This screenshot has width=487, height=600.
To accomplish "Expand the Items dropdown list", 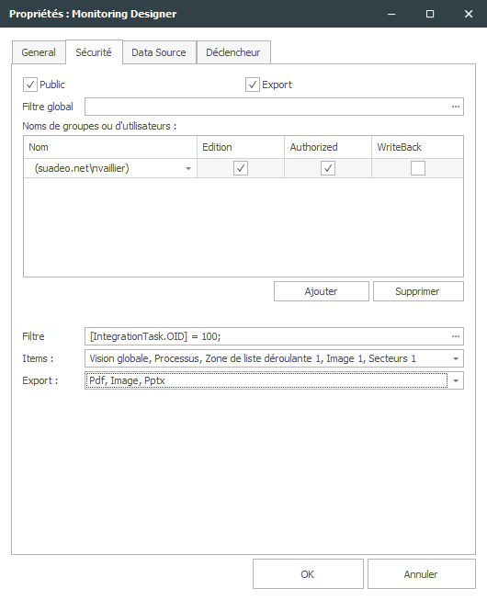I will pyautogui.click(x=455, y=358).
